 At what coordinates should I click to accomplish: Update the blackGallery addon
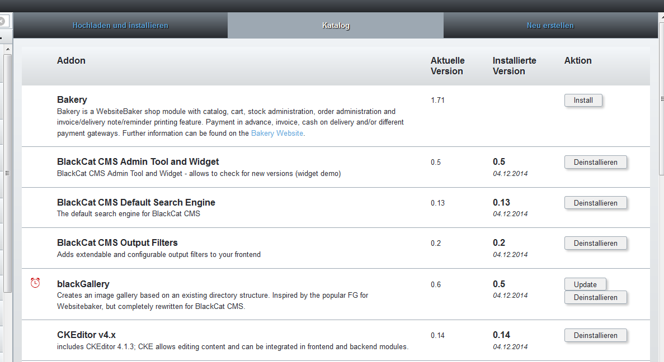point(585,284)
